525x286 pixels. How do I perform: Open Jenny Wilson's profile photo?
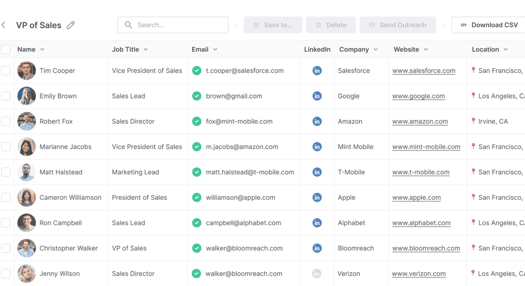coord(27,274)
